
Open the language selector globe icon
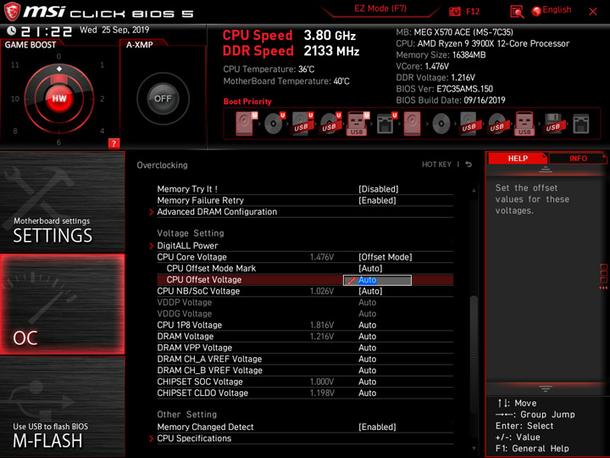coord(536,11)
